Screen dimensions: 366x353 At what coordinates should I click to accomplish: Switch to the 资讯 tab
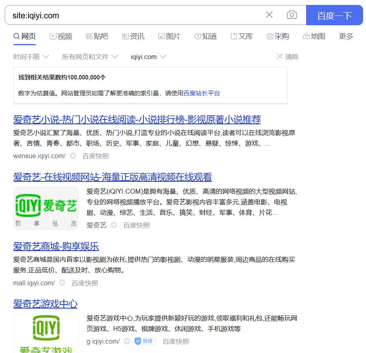(133, 36)
